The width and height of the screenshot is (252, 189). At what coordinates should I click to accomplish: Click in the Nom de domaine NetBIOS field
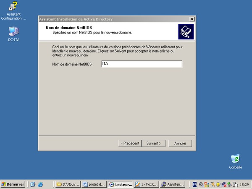[142, 64]
